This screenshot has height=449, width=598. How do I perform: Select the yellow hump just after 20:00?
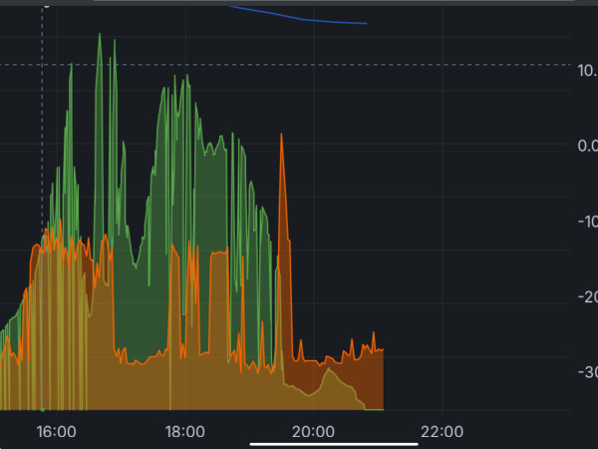pos(328,372)
